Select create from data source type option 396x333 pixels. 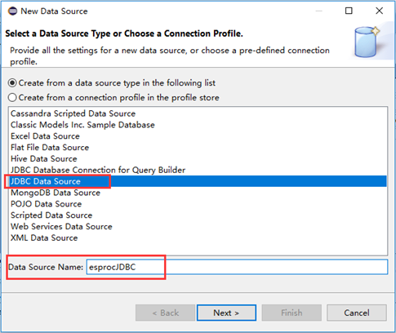click(112, 82)
